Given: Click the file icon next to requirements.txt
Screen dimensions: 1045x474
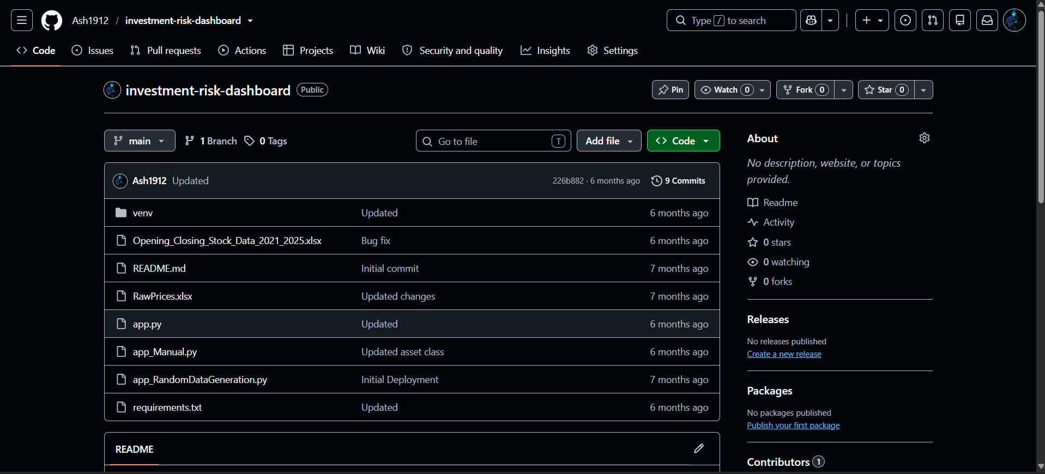Looking at the screenshot, I should 121,407.
